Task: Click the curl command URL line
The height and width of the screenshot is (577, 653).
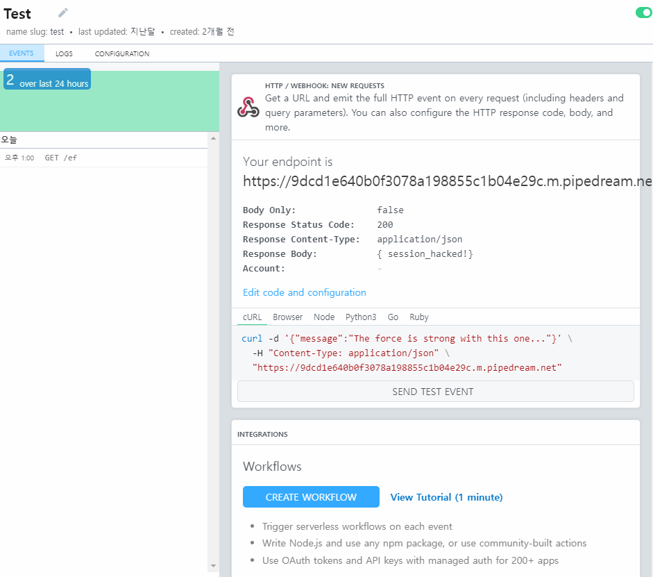Action: point(407,368)
